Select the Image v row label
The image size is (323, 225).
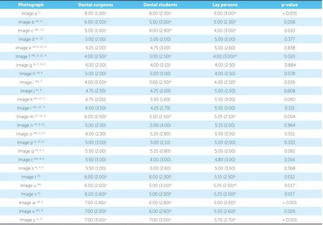pyautogui.click(x=31, y=194)
